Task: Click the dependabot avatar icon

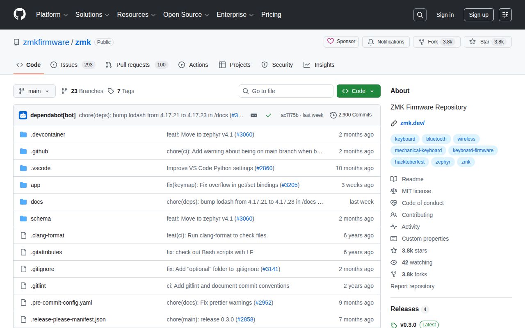Action: [x=23, y=115]
